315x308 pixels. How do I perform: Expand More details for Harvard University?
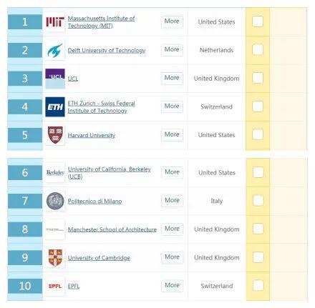172,134
